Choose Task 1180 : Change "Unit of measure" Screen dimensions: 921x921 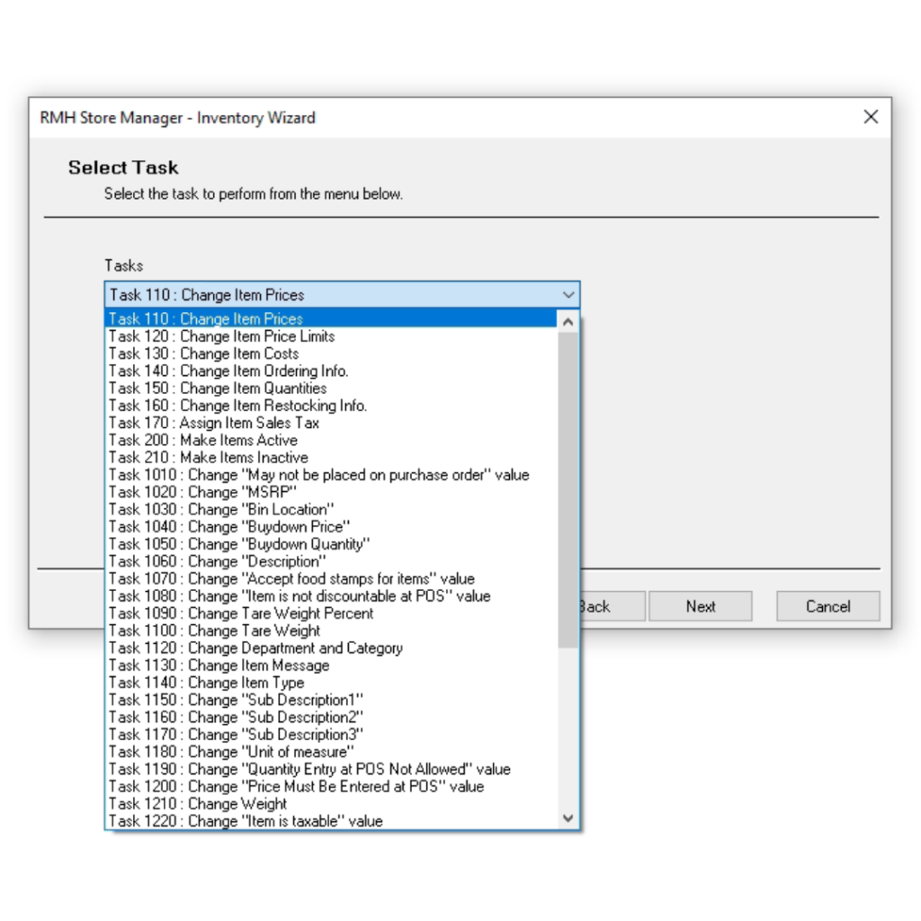[331, 753]
